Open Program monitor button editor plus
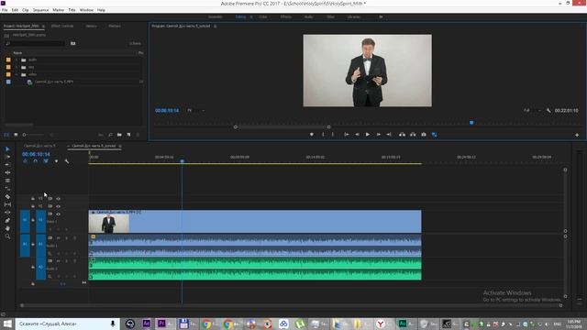Viewport: 587px width, 330px height. pyautogui.click(x=577, y=135)
